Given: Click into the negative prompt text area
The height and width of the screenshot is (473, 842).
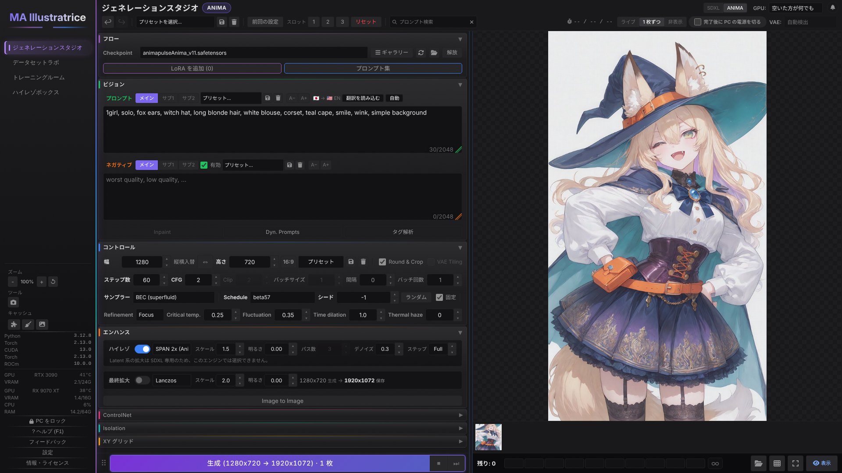Looking at the screenshot, I should pyautogui.click(x=282, y=197).
